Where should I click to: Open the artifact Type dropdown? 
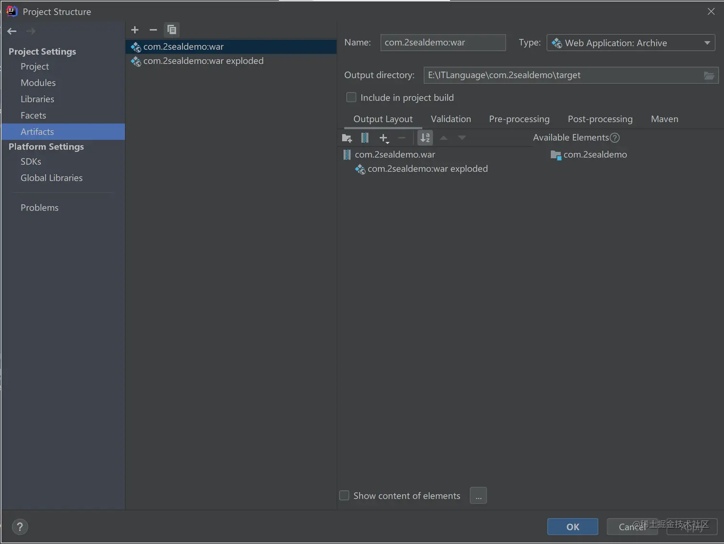[631, 43]
